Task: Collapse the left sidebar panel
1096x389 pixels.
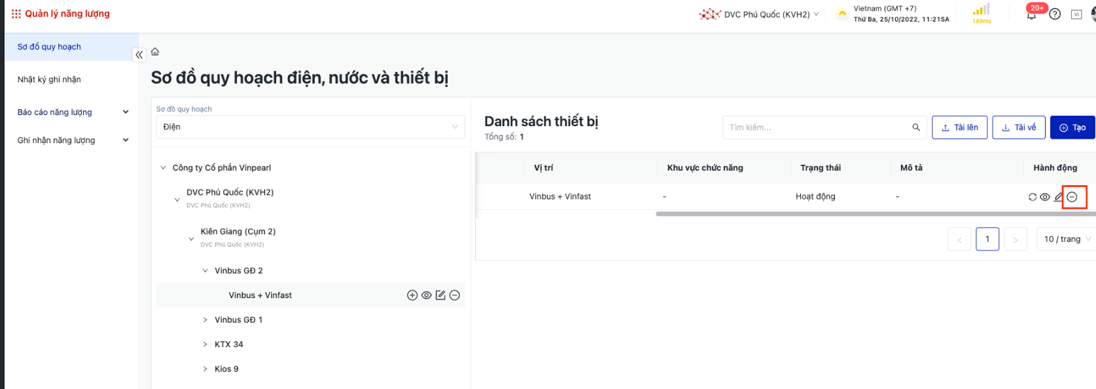Action: tap(139, 55)
